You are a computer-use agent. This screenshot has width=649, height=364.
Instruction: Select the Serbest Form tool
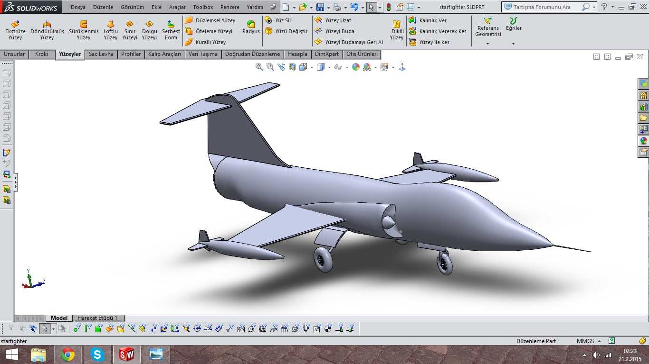(x=171, y=30)
